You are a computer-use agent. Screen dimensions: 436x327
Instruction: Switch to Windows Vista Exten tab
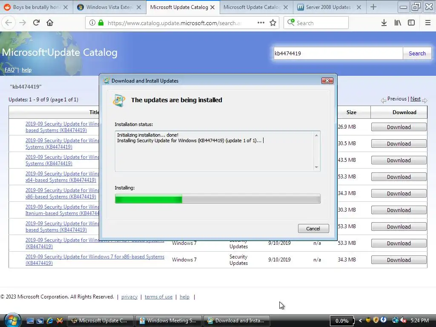109,7
